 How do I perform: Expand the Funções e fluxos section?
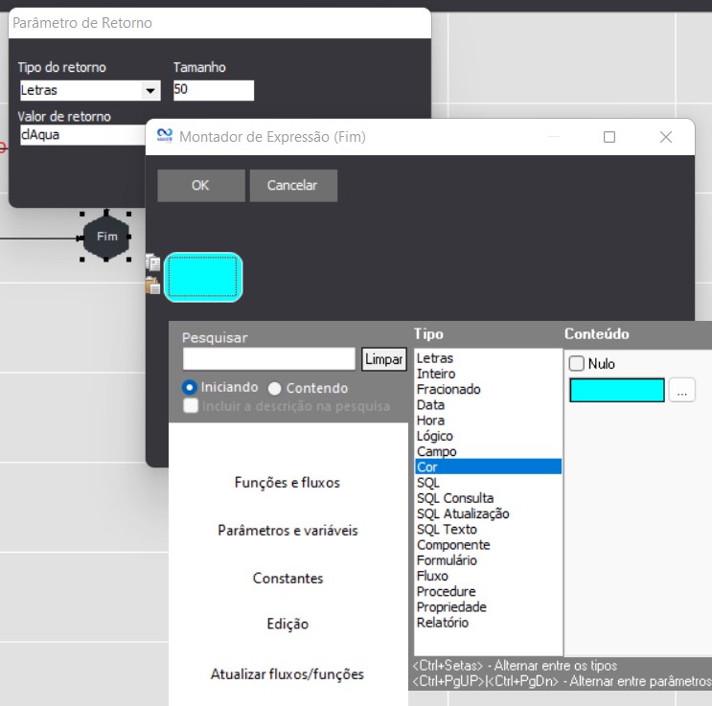[x=287, y=483]
